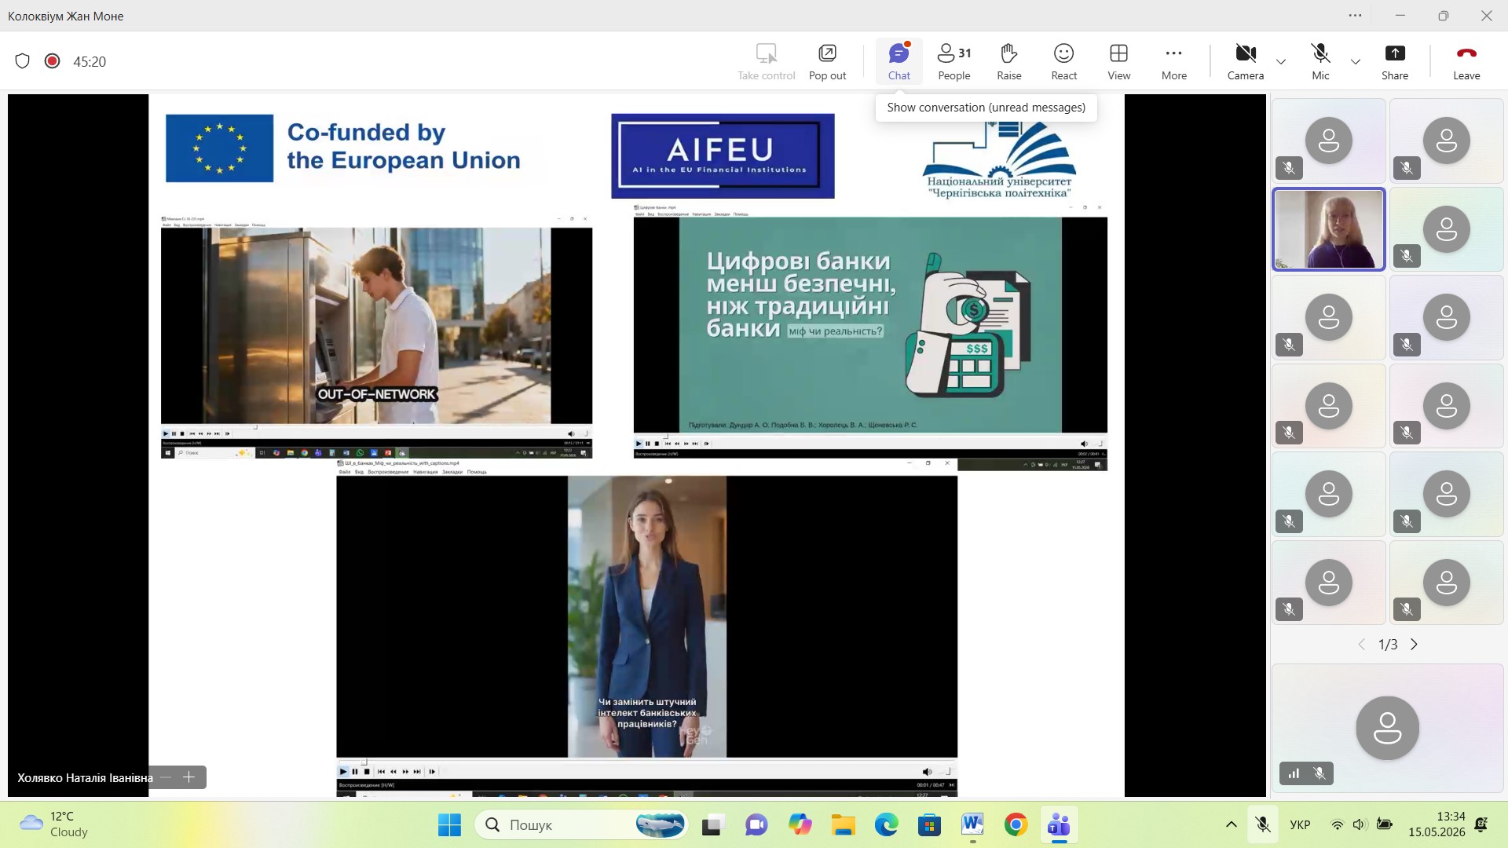Raise your hand in the meeting
Image resolution: width=1508 pixels, height=848 pixels.
(x=1009, y=62)
